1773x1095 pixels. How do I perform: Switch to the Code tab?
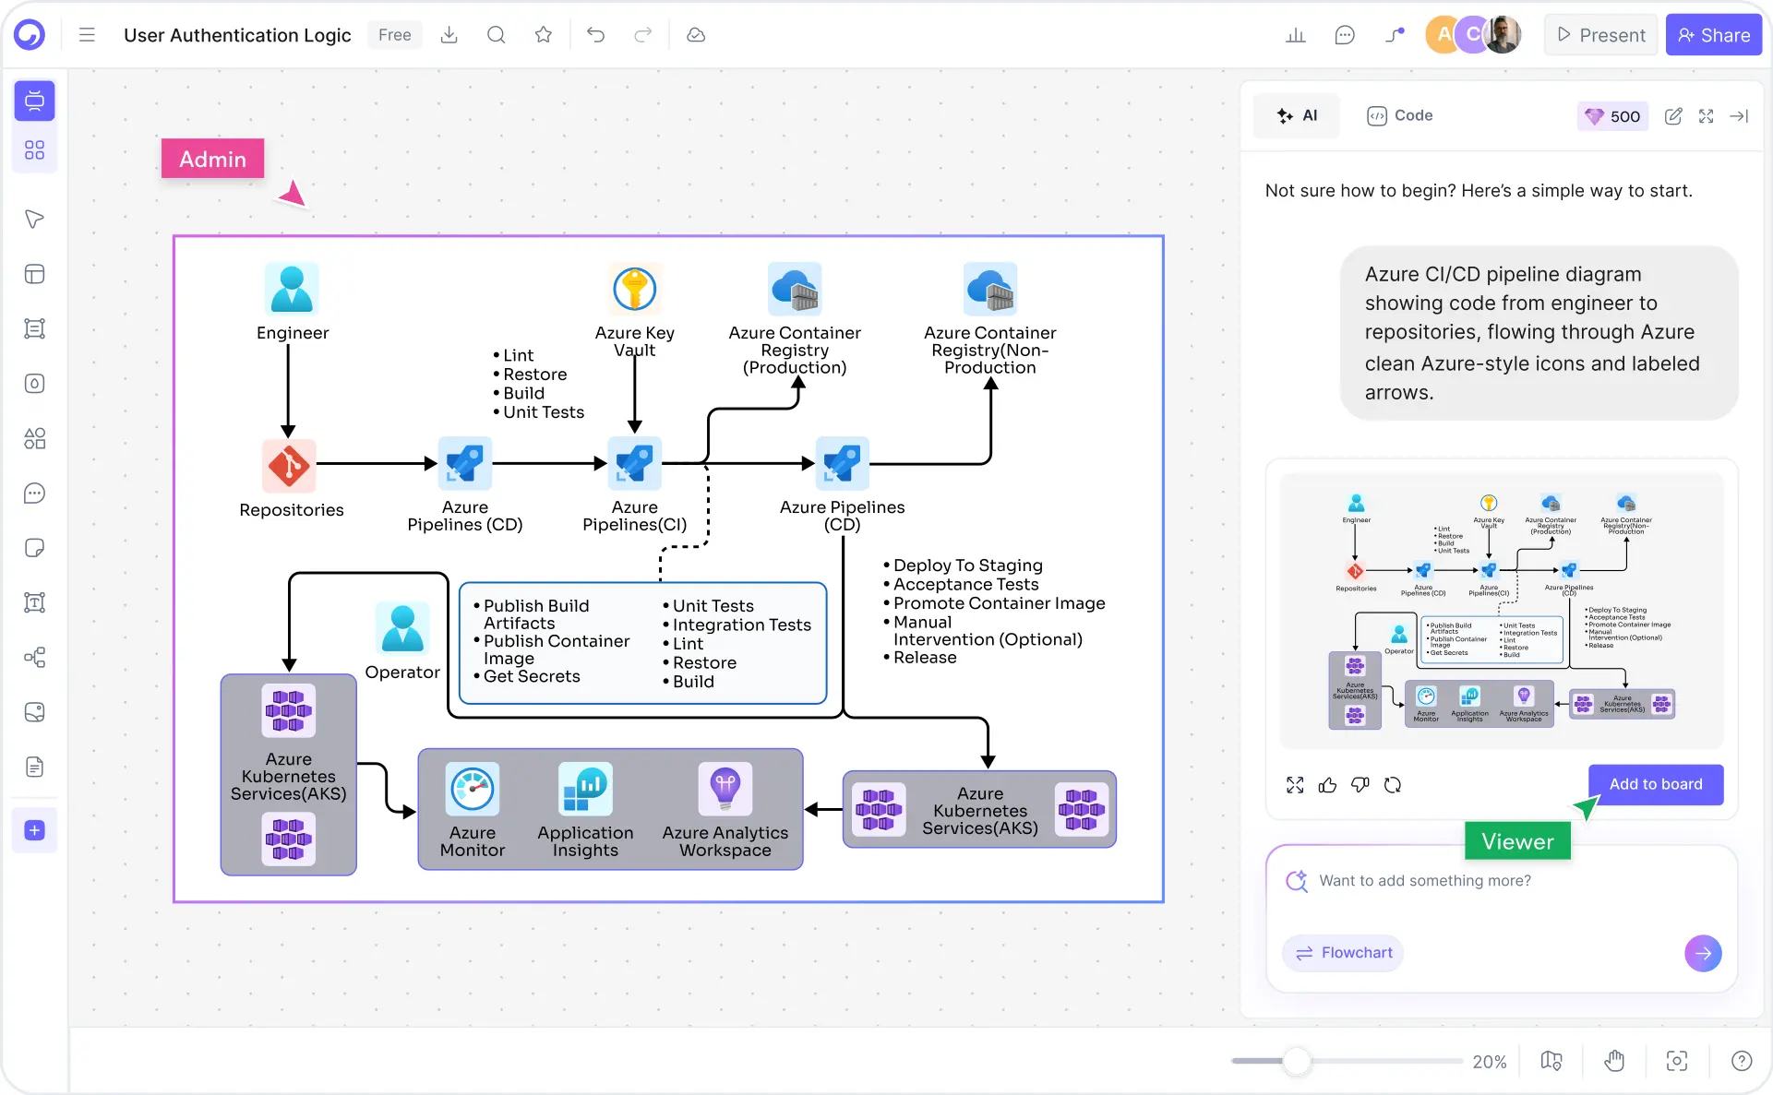pyautogui.click(x=1399, y=115)
